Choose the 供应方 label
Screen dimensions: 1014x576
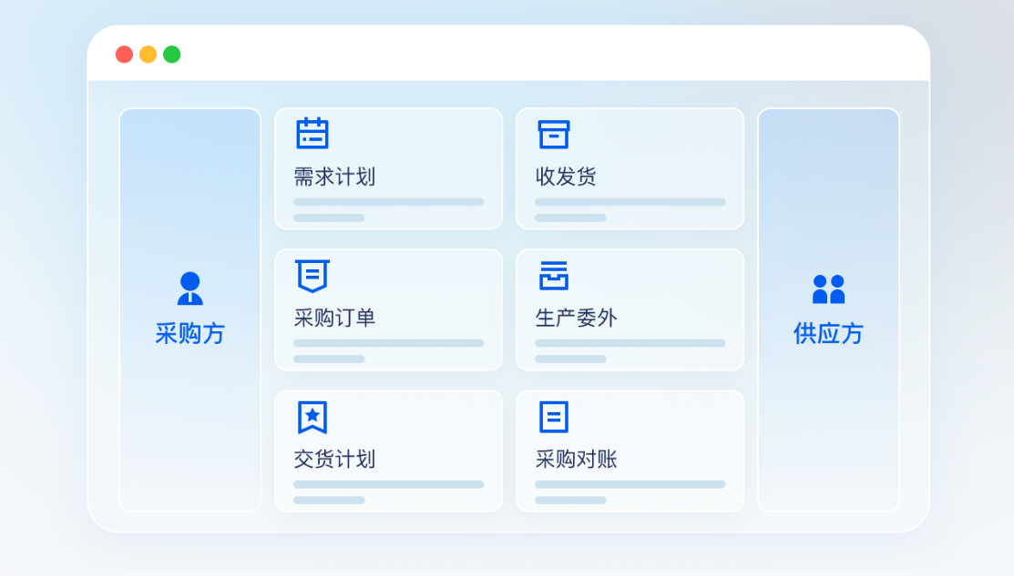click(828, 333)
